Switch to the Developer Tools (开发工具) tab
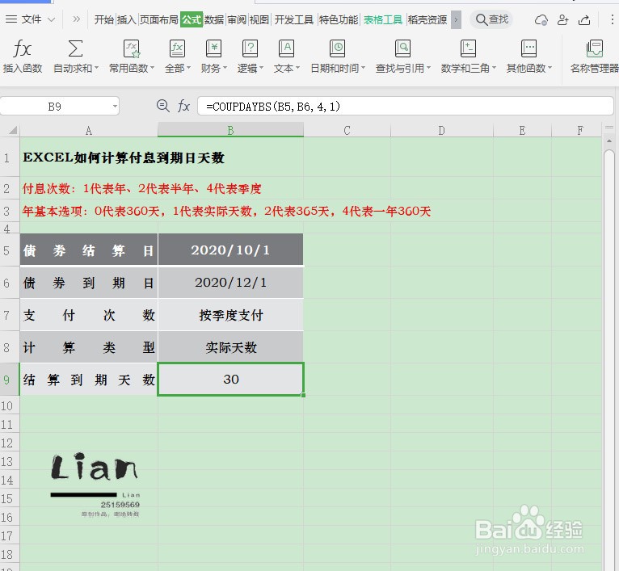This screenshot has width=619, height=571. (293, 19)
